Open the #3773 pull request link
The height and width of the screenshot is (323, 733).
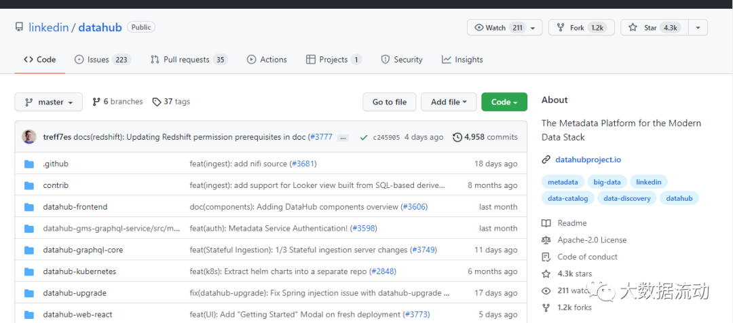[x=416, y=315]
